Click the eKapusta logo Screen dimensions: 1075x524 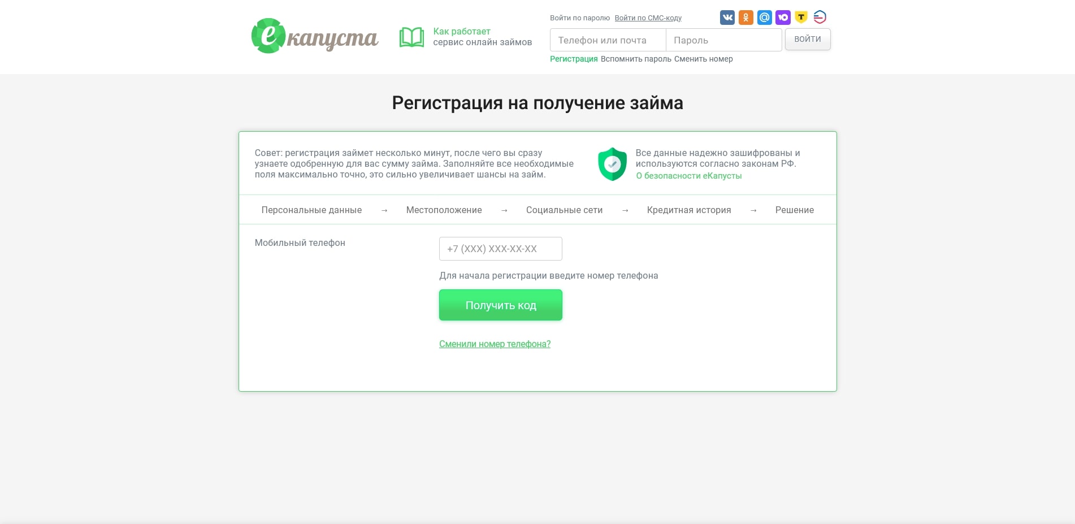coord(315,36)
